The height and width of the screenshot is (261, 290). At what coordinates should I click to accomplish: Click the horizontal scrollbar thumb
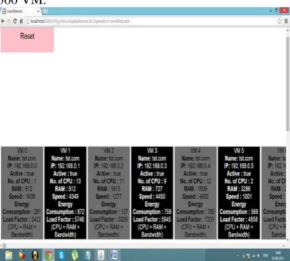tap(4, 246)
